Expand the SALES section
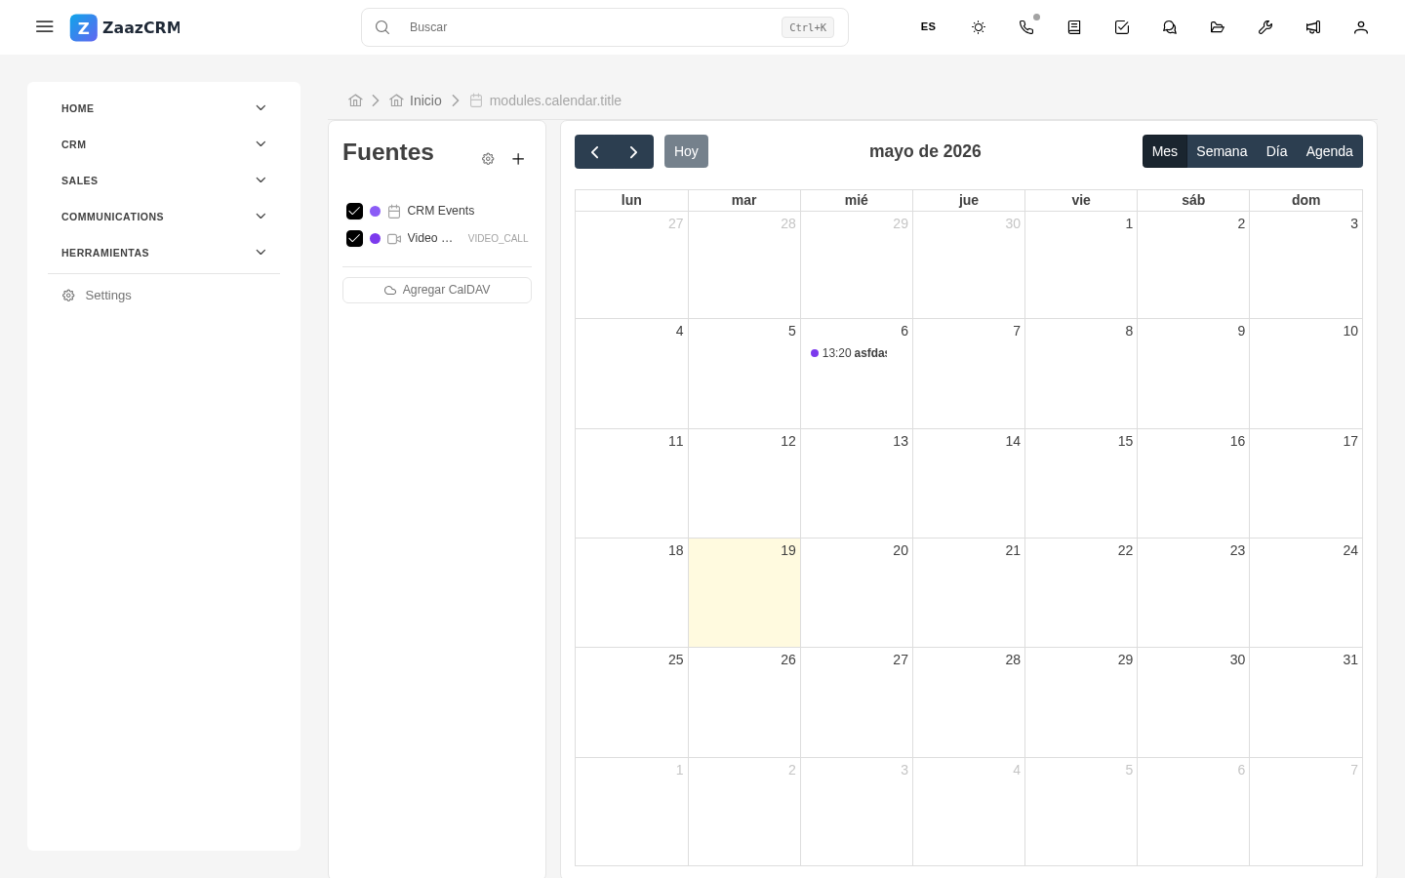Viewport: 1405px width, 878px height. [x=164, y=180]
